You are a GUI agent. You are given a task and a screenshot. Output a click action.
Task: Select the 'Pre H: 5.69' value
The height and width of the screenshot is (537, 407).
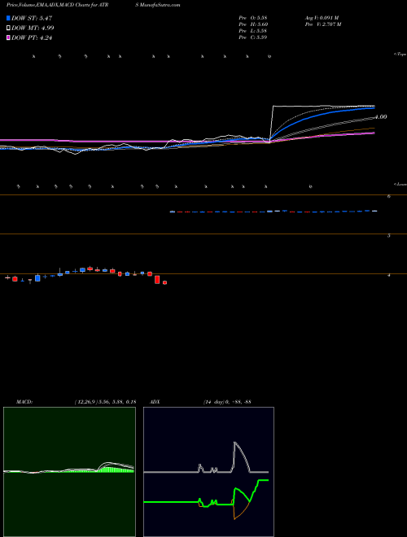point(253,24)
